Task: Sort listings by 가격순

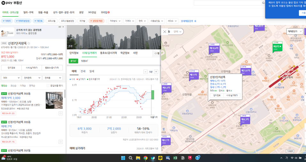Action: pos(23,86)
